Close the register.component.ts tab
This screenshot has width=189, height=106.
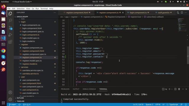click(123, 13)
